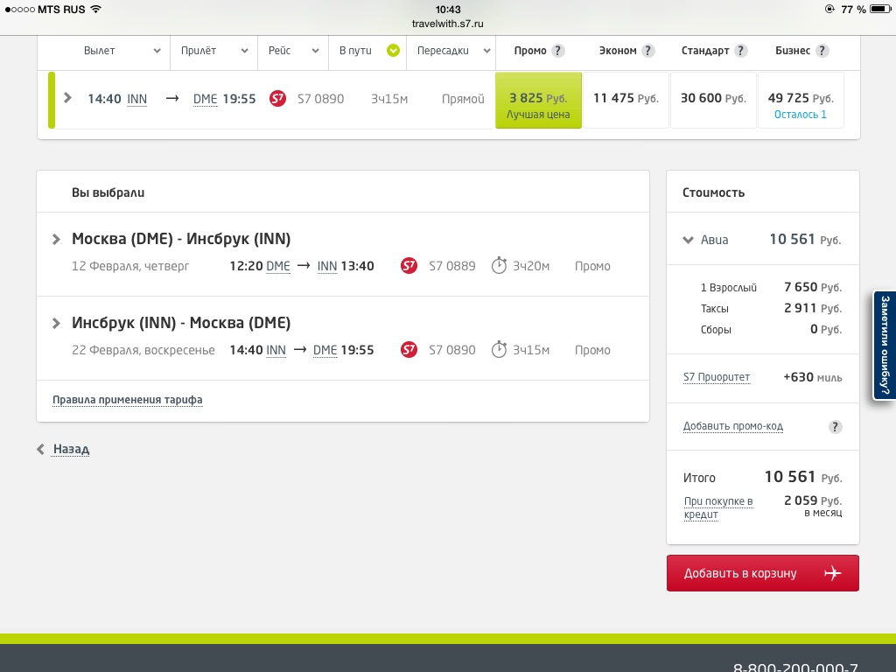Tap the battery indicator in status bar

tap(880, 9)
